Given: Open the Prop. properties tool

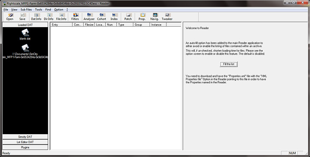Looking at the screenshot, I should pos(142,17).
